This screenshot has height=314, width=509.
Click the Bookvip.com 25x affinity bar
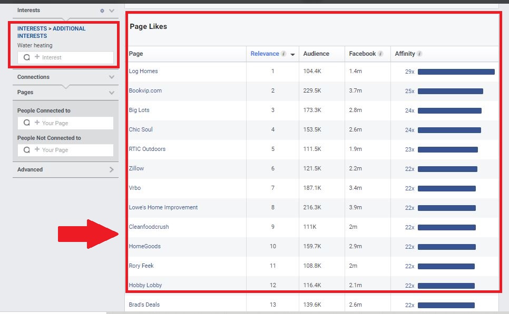[450, 91]
